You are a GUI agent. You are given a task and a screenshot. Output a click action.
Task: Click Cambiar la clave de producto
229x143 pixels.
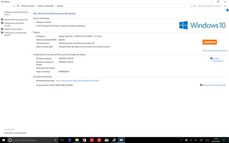[x=214, y=85]
